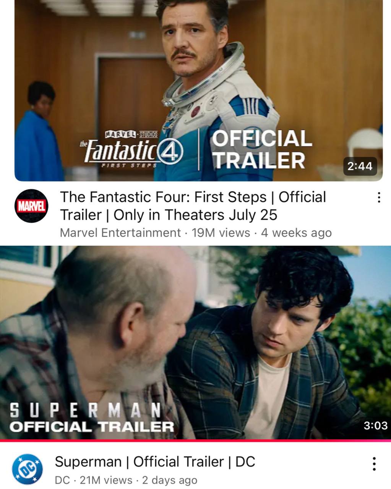Click the 3:03 duration badge
This screenshot has width=391, height=489.
point(375,425)
